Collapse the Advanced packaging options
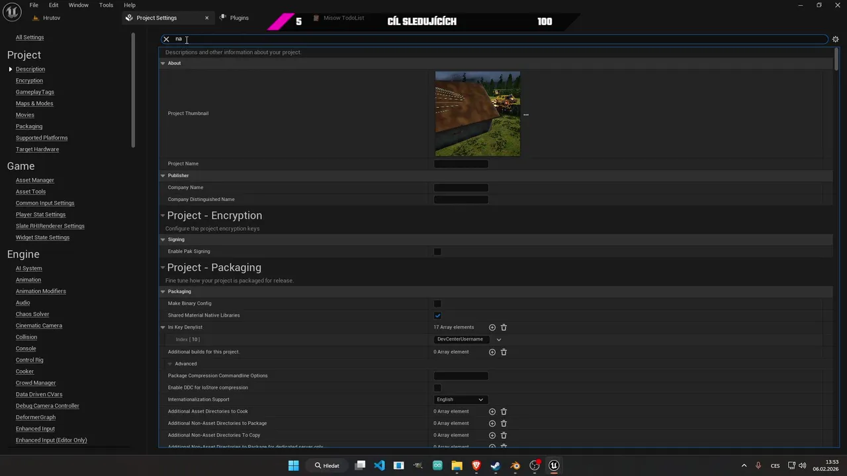This screenshot has width=847, height=476. coord(170,364)
